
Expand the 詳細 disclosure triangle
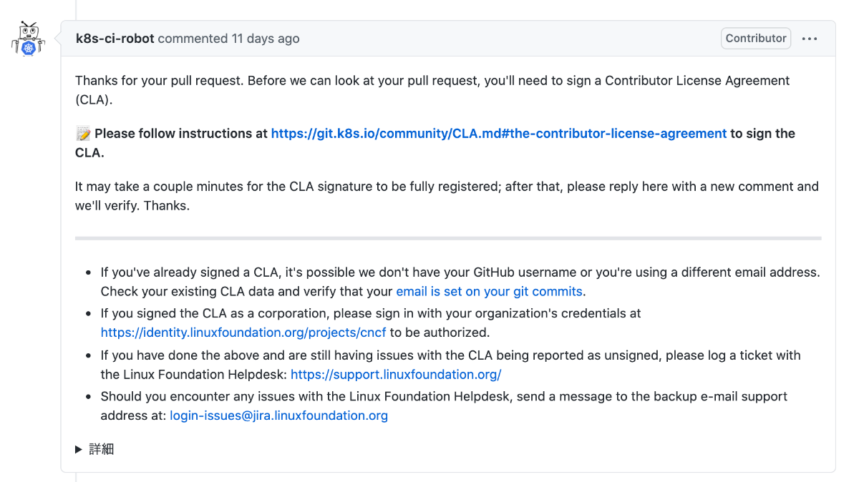click(79, 449)
